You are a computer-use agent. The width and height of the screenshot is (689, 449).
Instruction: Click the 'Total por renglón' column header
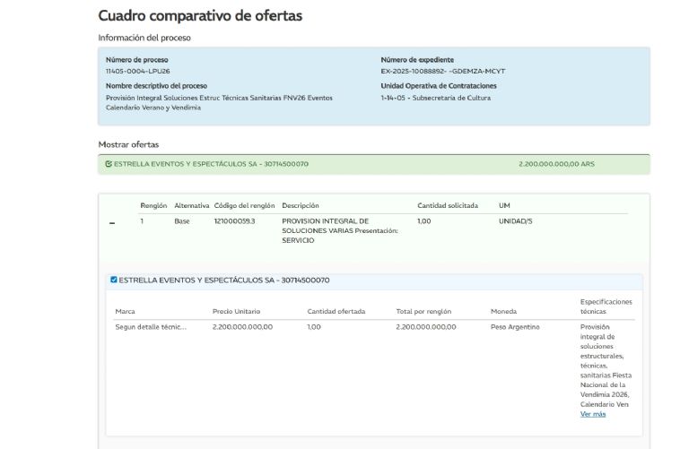[423, 312]
